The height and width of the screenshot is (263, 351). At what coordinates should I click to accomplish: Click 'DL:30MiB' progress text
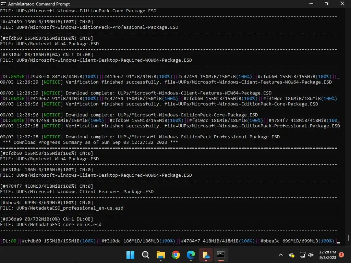pos(14,120)
